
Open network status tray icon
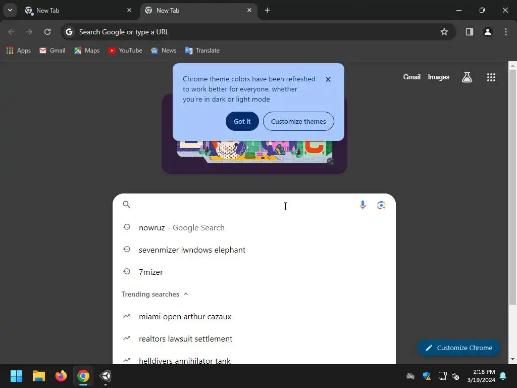pyautogui.click(x=442, y=376)
